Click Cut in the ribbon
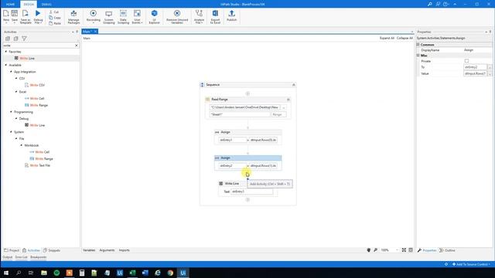Image resolution: width=495 pixels, height=278 pixels. [54, 12]
